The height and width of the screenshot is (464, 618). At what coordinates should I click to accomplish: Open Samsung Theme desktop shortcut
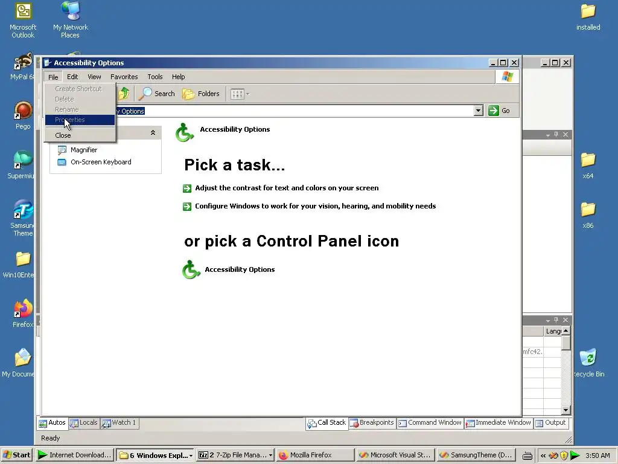coord(22,218)
